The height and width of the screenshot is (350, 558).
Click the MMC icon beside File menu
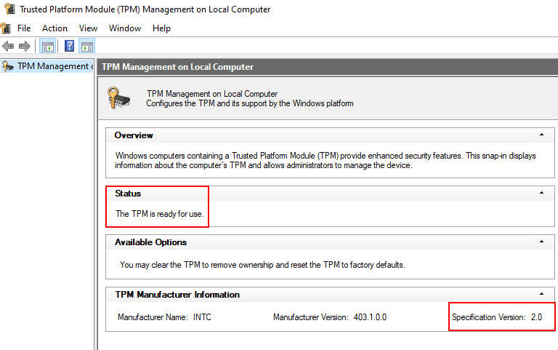(x=6, y=28)
